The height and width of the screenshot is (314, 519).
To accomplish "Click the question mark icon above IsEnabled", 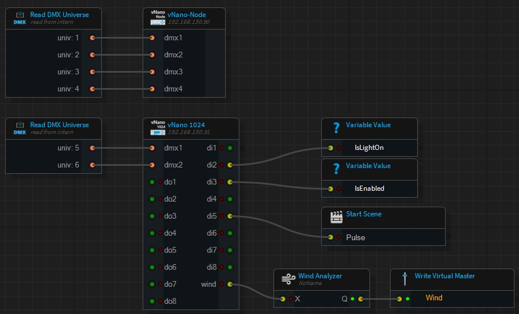I will [x=336, y=169].
